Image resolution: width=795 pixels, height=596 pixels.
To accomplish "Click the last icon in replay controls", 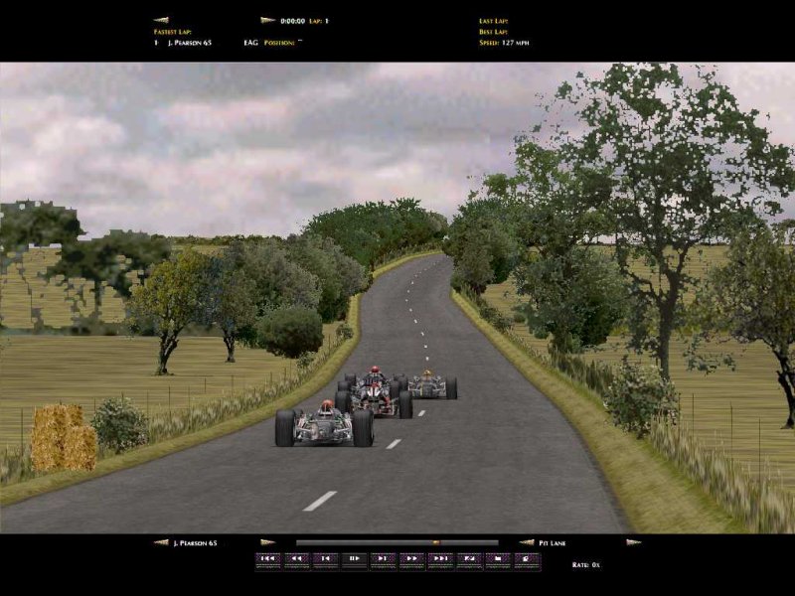I will pyautogui.click(x=528, y=560).
